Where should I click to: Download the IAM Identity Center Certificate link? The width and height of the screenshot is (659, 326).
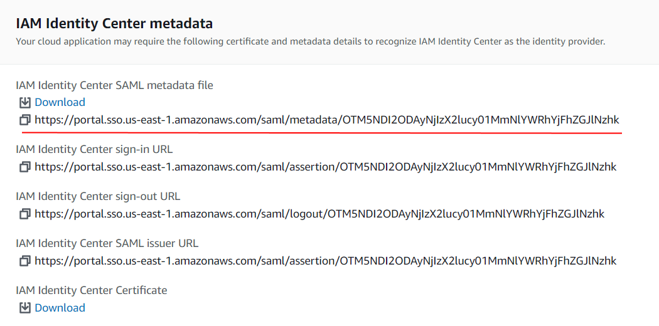[x=60, y=308]
